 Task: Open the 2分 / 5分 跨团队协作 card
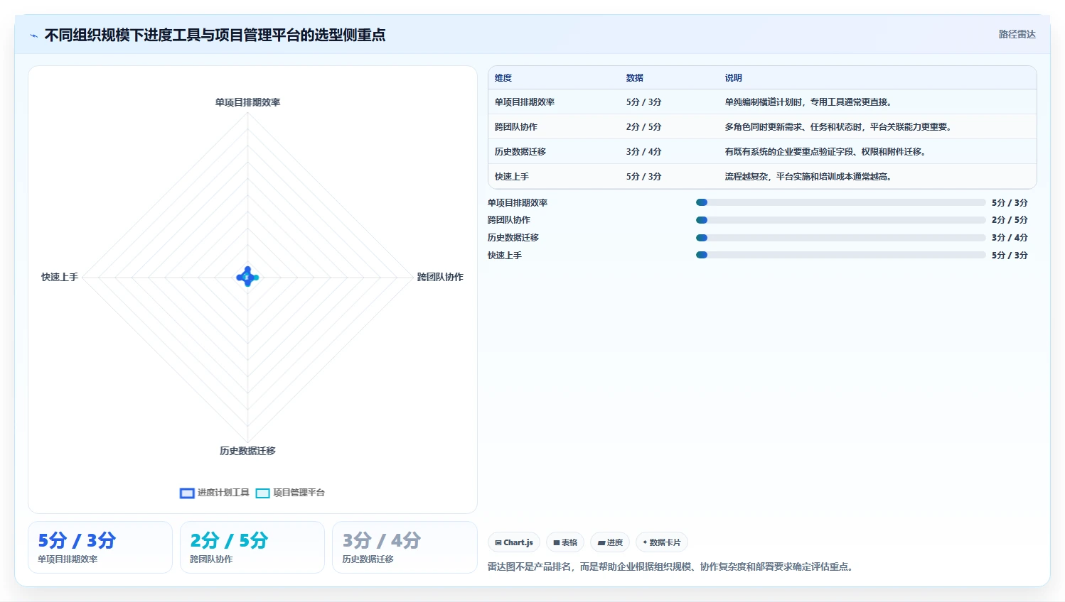(252, 547)
